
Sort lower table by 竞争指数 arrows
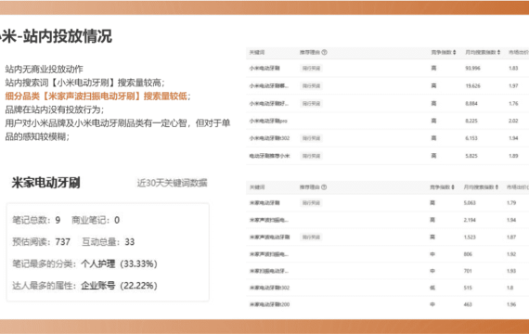point(453,187)
